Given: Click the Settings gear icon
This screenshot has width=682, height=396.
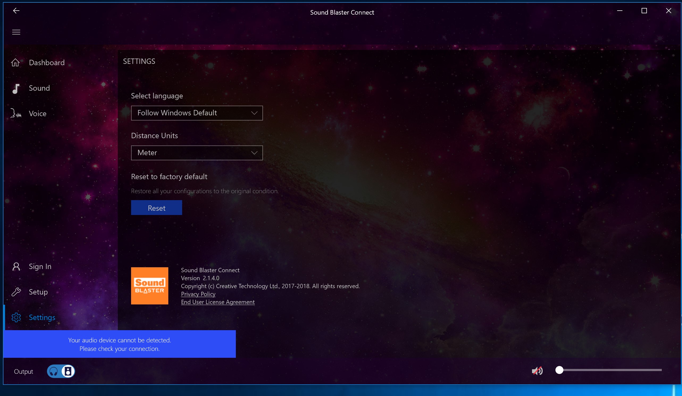Looking at the screenshot, I should 16,317.
